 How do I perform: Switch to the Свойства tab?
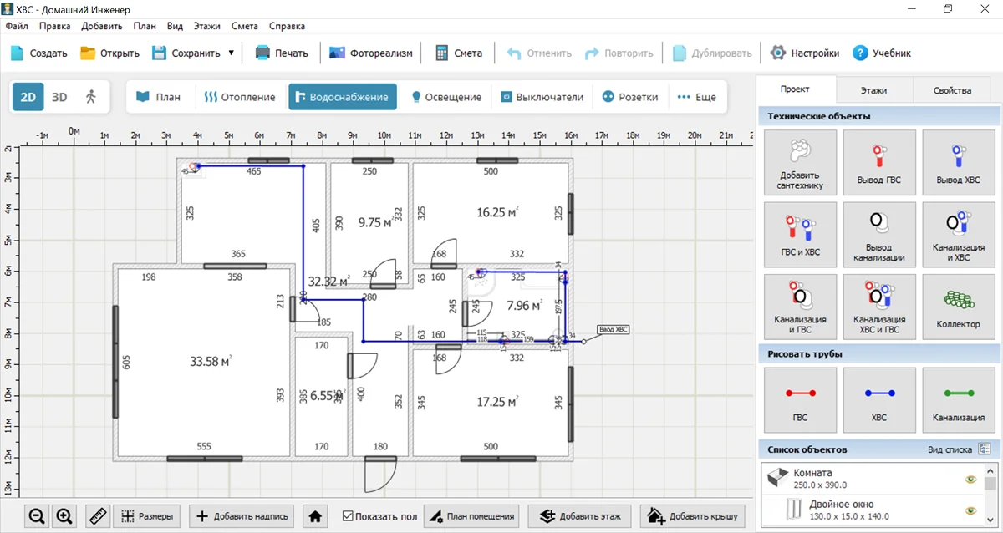[952, 90]
